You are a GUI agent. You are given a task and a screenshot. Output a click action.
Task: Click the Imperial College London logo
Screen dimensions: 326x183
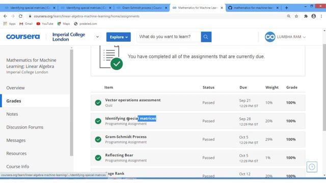[x=69, y=37]
